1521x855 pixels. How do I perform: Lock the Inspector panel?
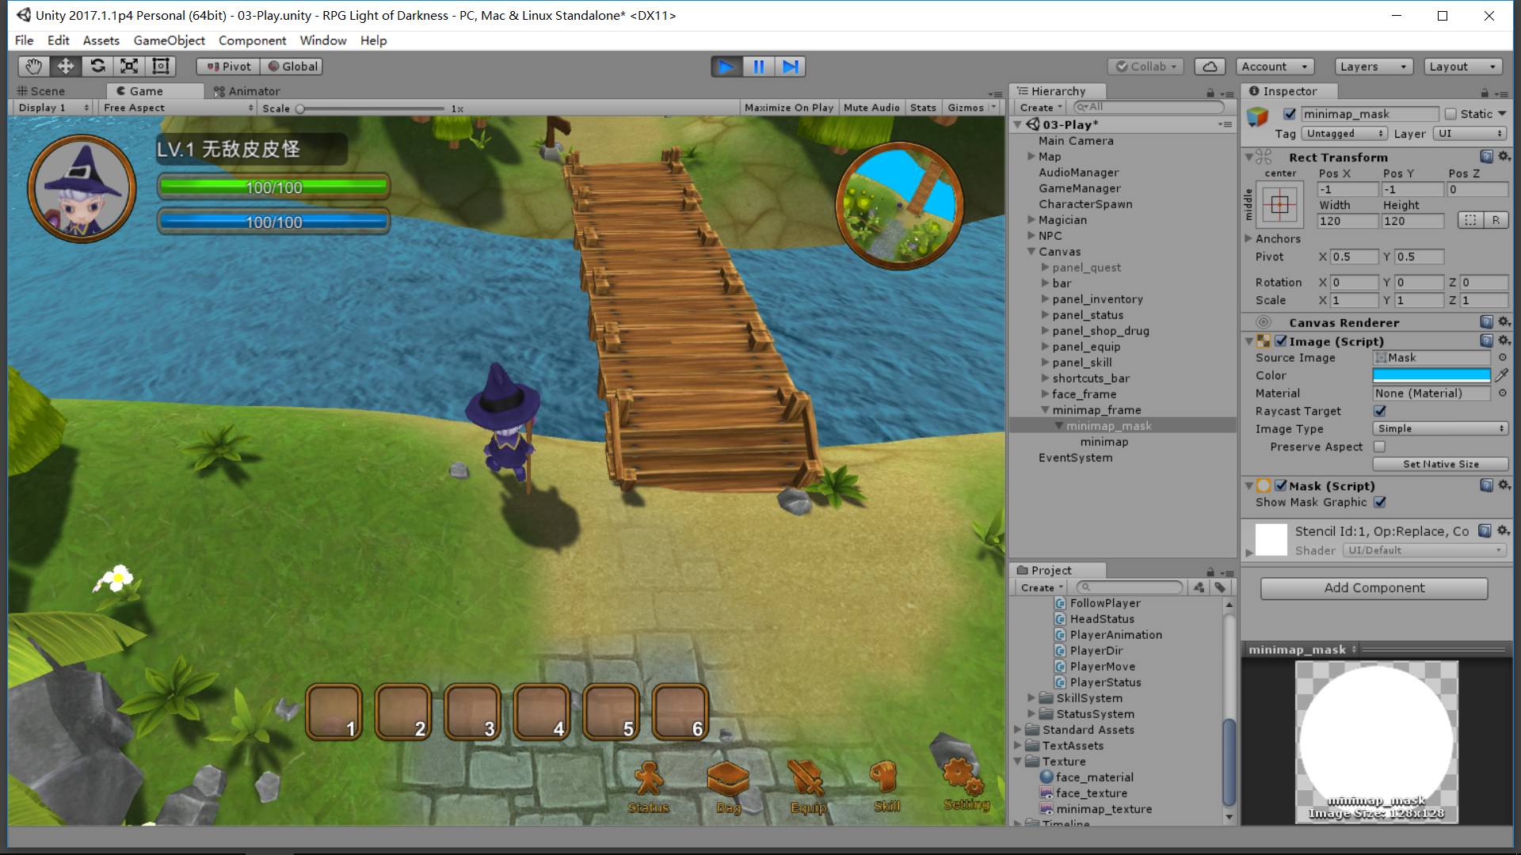click(1485, 93)
